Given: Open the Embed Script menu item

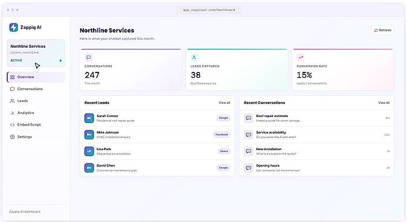Looking at the screenshot, I should [36, 125].
